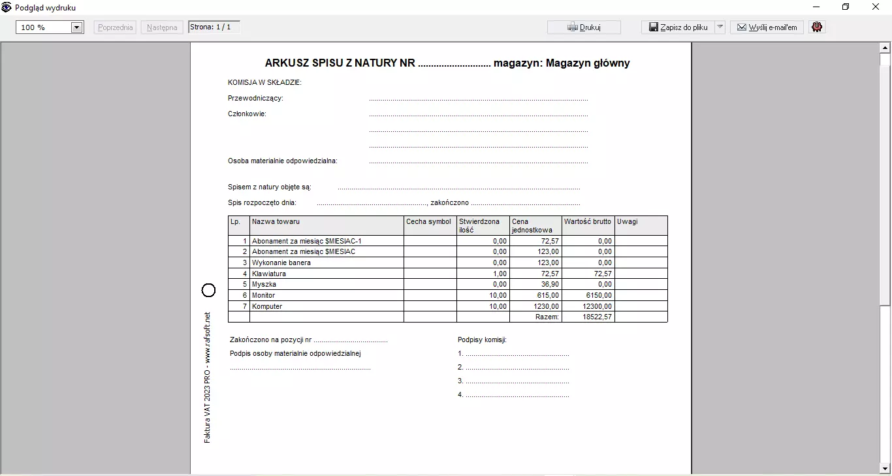Click the Strona: 1 / 1 page indicator
892x476 pixels.
(214, 27)
